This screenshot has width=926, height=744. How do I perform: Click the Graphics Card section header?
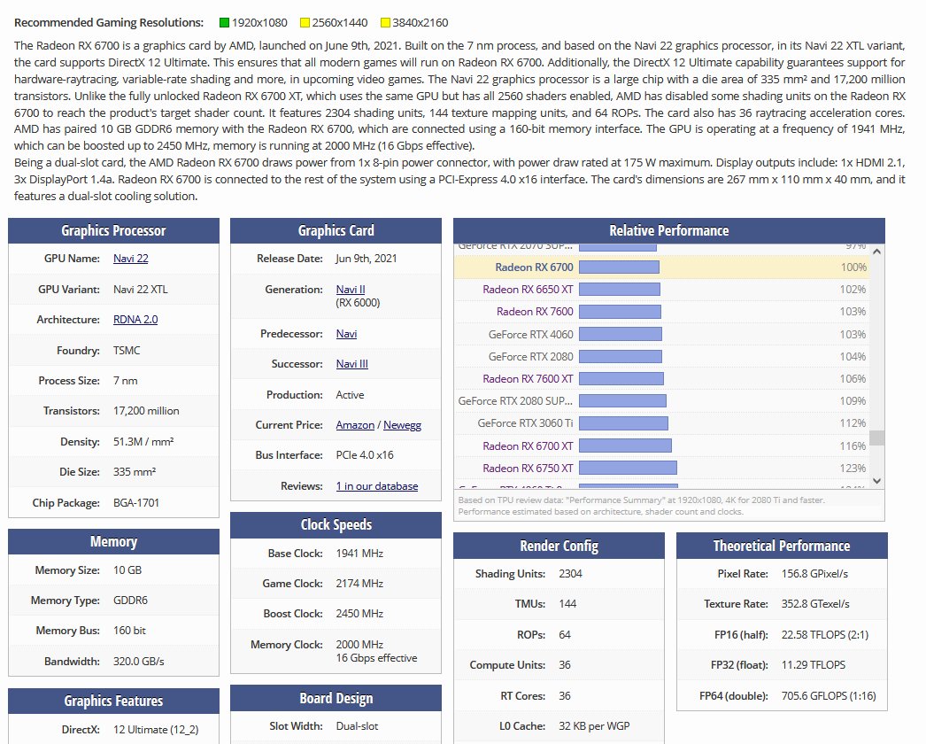tap(336, 230)
